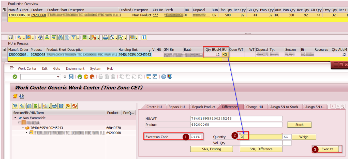Click the trash can Delete icon
The height and width of the screenshot is (159, 348).
61,106
